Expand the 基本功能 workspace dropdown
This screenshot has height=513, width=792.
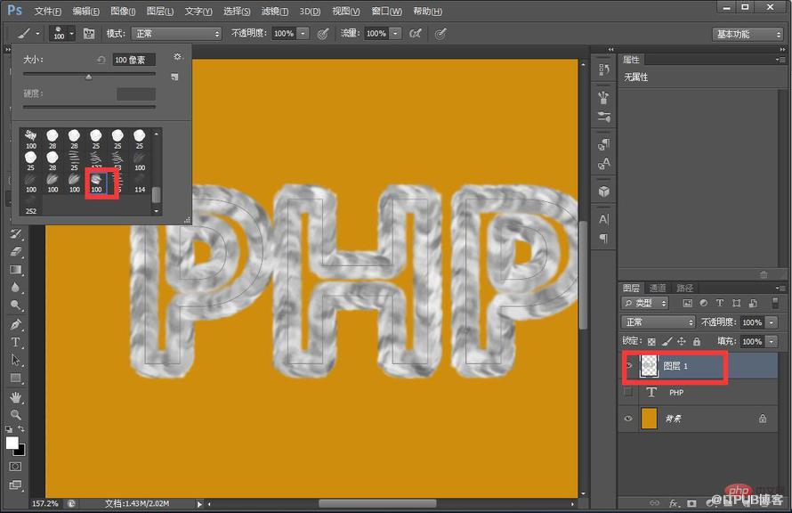(x=748, y=34)
